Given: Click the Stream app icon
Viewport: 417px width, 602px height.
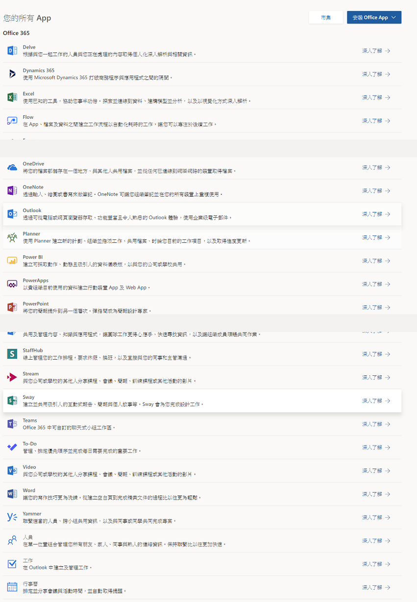Looking at the screenshot, I should (12, 377).
